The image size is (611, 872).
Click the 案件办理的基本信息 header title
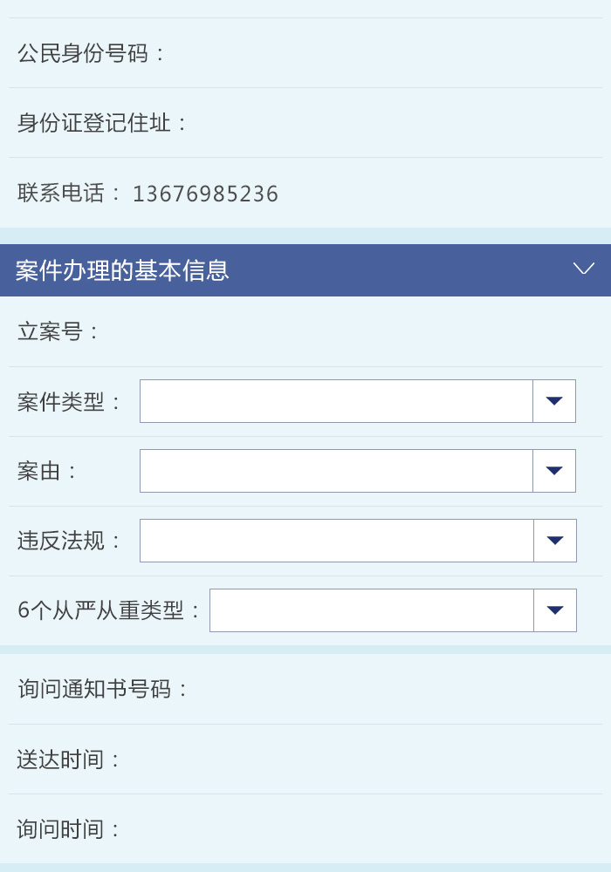point(122,270)
